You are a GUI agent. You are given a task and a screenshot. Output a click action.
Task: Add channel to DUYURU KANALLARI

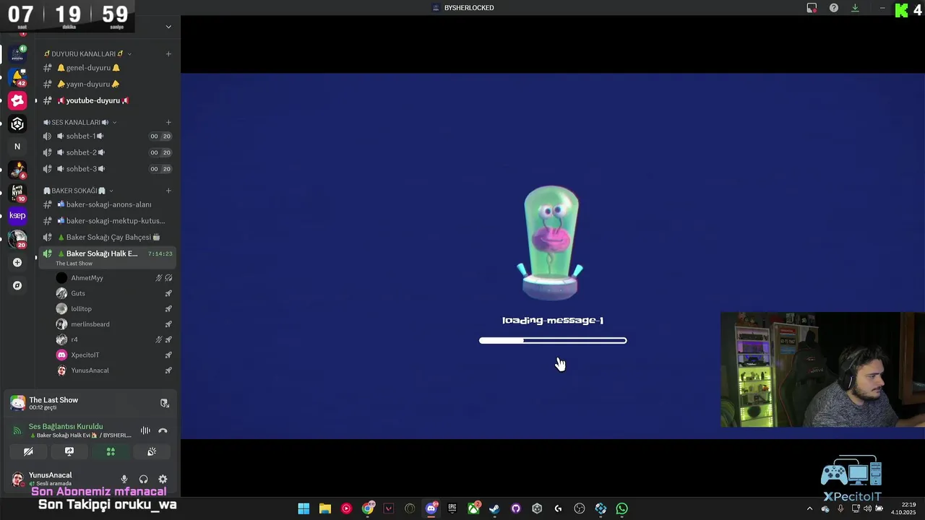tap(168, 53)
